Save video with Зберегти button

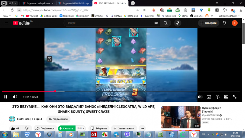pos(99,128)
